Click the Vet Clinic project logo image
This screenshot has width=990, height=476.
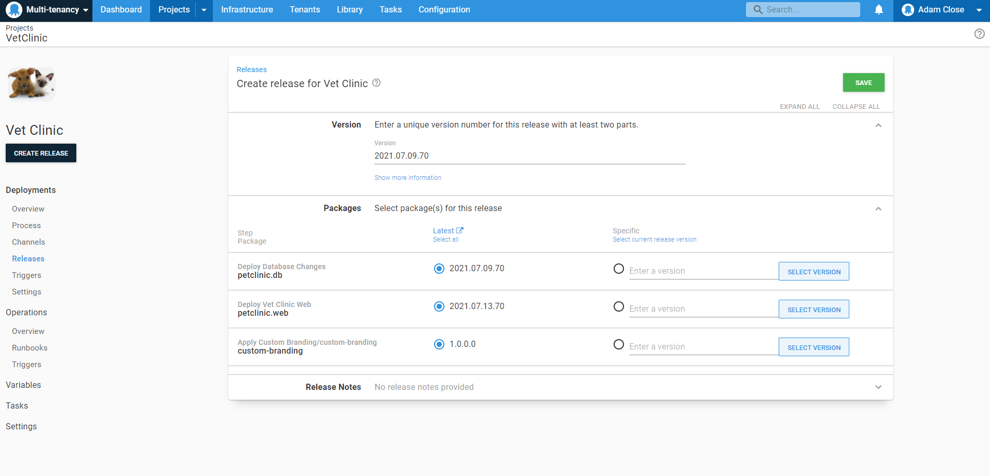pos(31,83)
